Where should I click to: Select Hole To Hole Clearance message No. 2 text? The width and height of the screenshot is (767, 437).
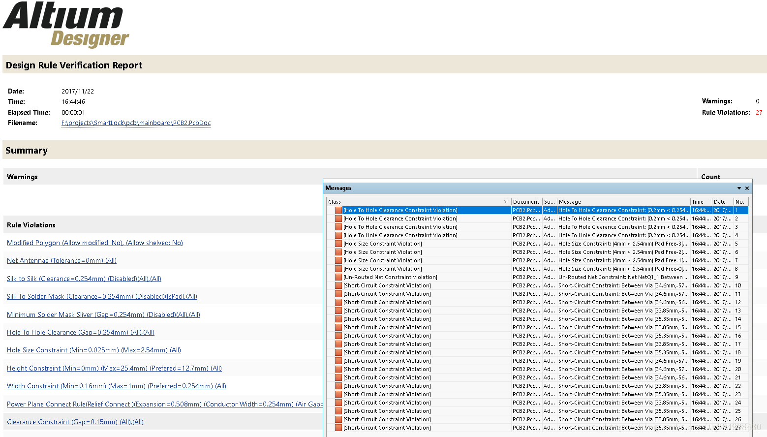coord(623,218)
